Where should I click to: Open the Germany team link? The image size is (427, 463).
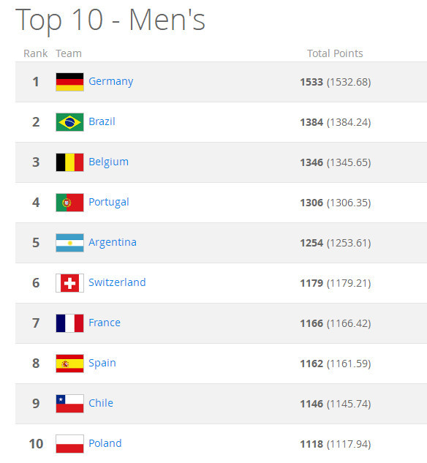110,81
